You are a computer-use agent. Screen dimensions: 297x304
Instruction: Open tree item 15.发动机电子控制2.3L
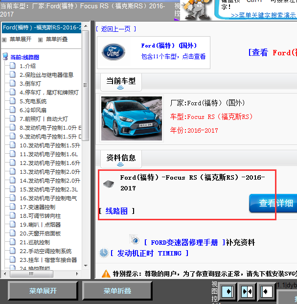(x=49, y=189)
